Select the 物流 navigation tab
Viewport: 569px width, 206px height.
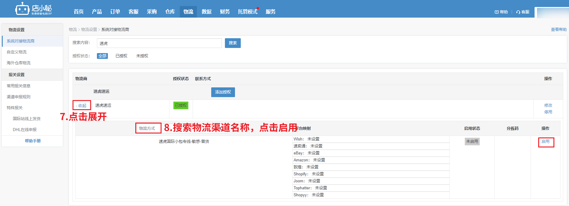tap(188, 12)
